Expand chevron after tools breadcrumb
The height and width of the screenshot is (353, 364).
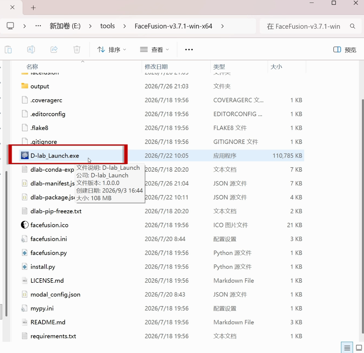coord(125,26)
